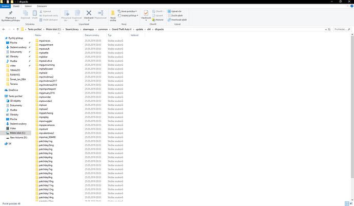The height and width of the screenshot is (206, 354).
Task: Click the Historie icon in the ribbon
Action: pos(160,20)
